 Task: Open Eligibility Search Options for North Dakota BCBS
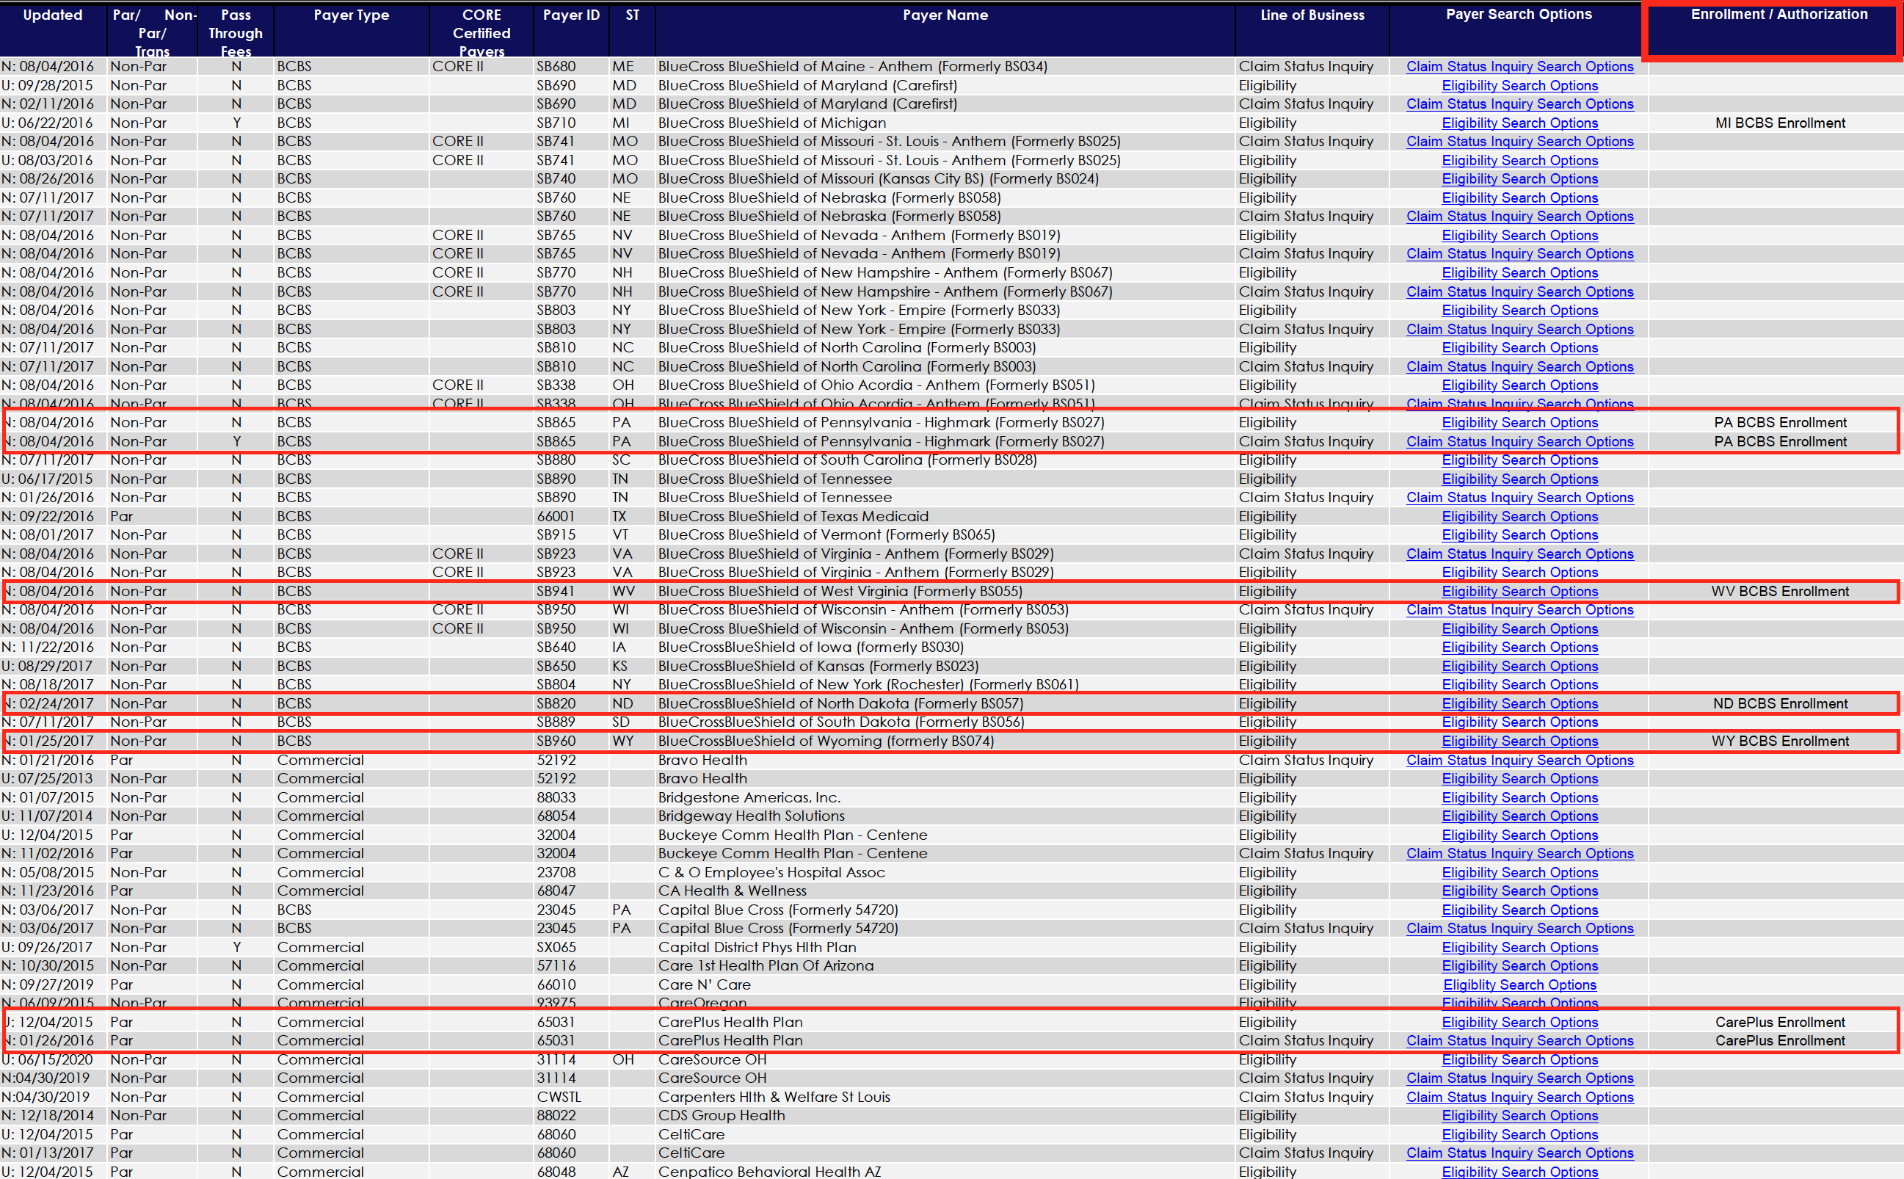[1519, 703]
